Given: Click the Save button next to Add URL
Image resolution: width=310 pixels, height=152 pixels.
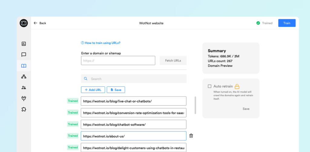Looking at the screenshot, I should tap(116, 90).
